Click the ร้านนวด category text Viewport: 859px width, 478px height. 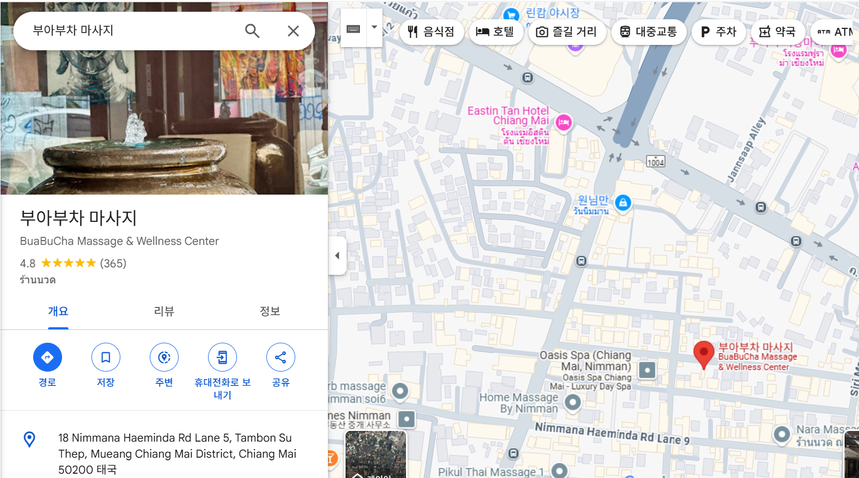[x=37, y=280]
